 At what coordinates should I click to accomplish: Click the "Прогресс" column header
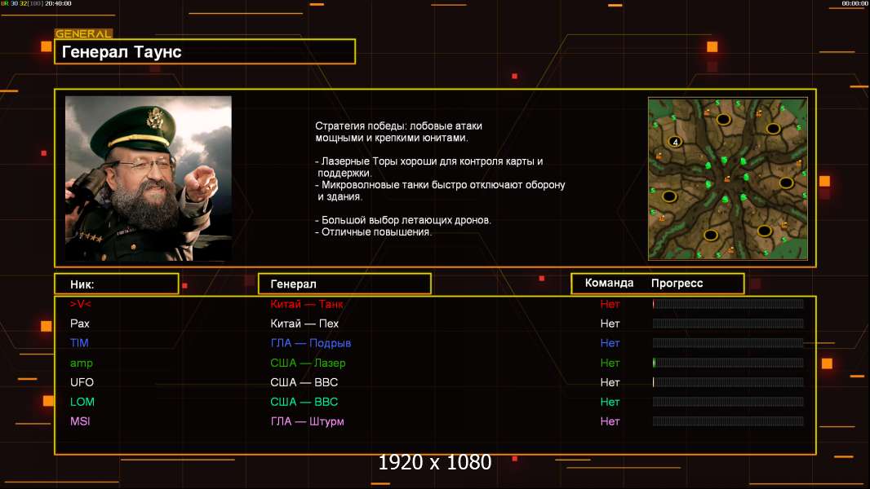pos(677,283)
